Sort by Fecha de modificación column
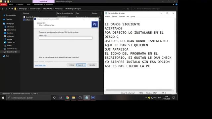 (65, 13)
